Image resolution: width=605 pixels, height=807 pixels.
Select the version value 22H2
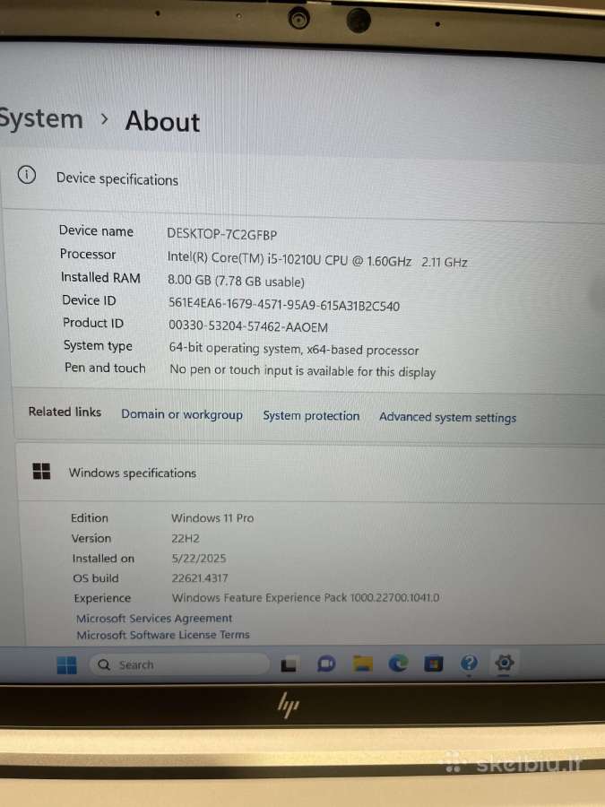[186, 538]
